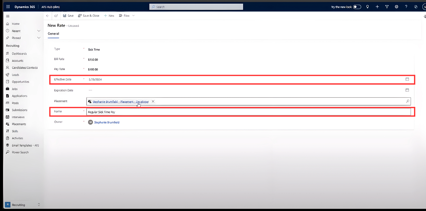Go to Home in sidebar
This screenshot has height=211, width=426.
point(16,24)
